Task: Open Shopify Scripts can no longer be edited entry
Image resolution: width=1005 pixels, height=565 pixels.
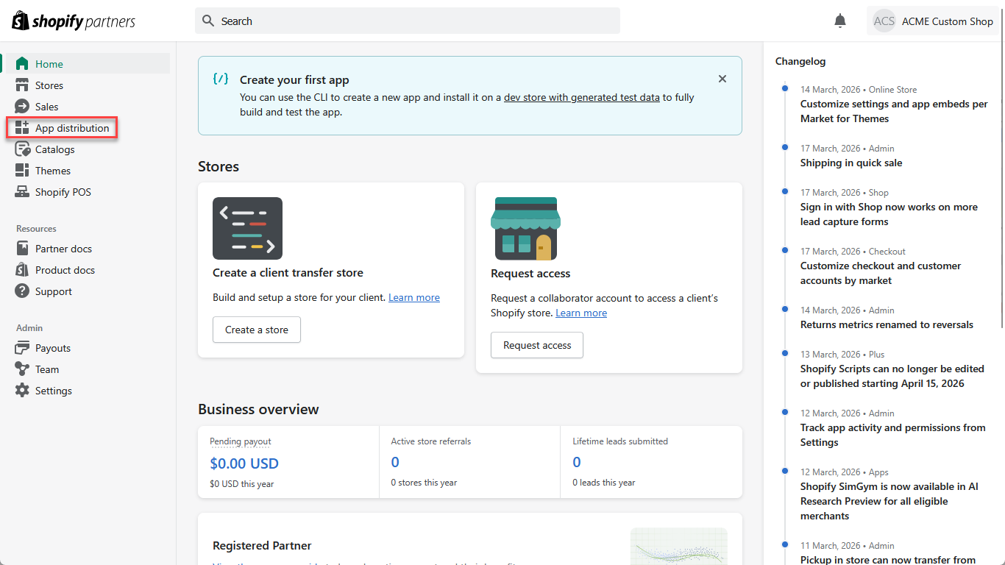Action: pyautogui.click(x=892, y=376)
